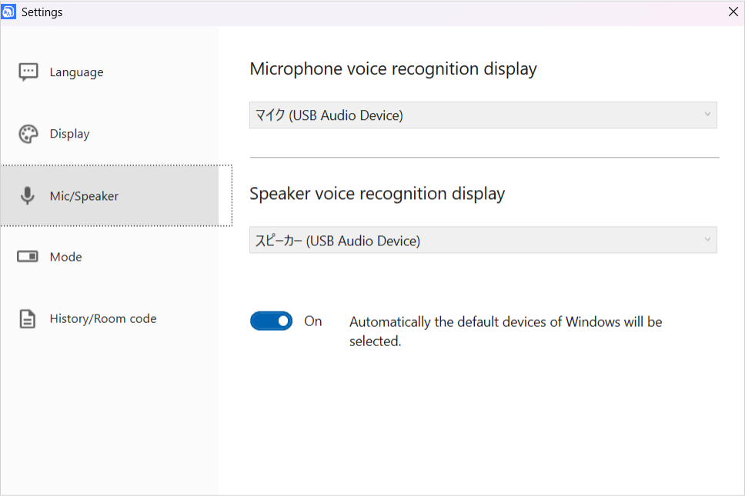The height and width of the screenshot is (496, 745).
Task: Turn off automatic default device selection toggle
Action: [272, 321]
